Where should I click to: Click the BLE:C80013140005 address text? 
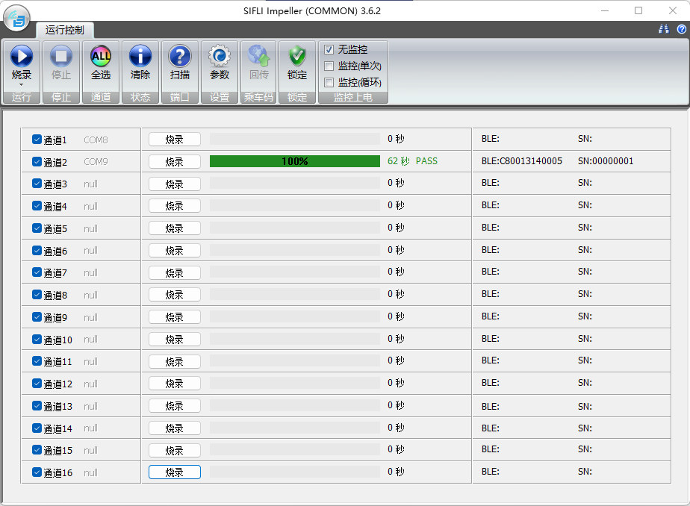pyautogui.click(x=521, y=161)
